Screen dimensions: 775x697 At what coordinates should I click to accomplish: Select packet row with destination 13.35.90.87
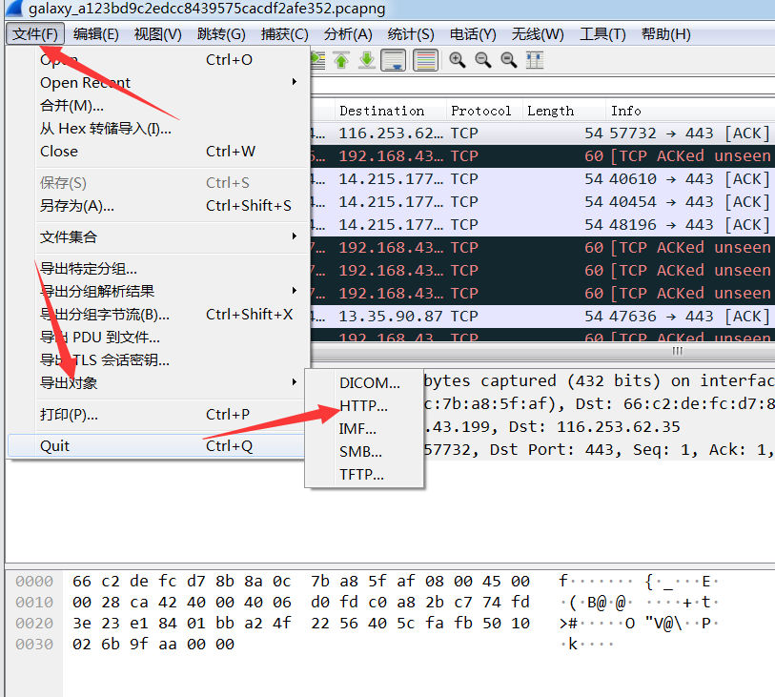(x=542, y=316)
